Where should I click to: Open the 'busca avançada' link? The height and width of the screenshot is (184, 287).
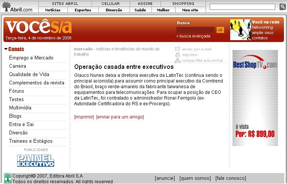[x=193, y=36]
